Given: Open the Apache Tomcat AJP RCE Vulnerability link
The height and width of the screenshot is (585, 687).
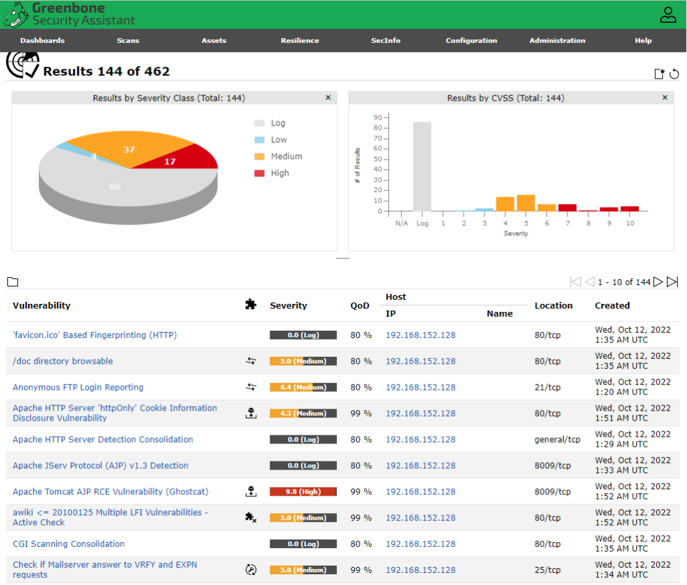Looking at the screenshot, I should pos(111,492).
